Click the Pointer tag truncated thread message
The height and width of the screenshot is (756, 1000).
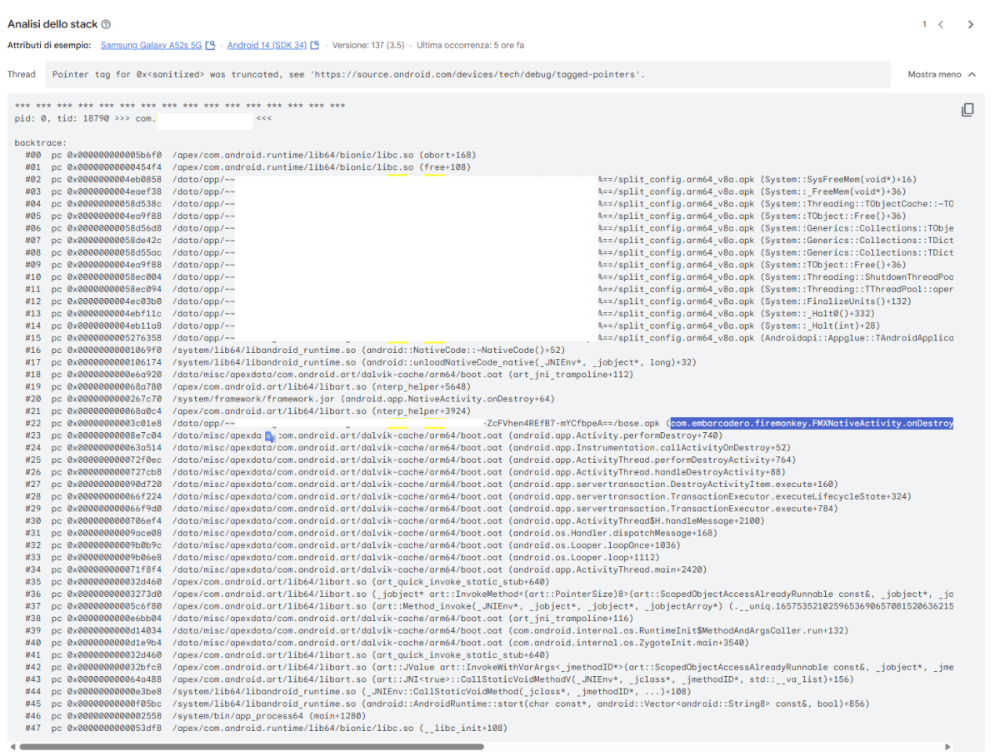pos(348,74)
